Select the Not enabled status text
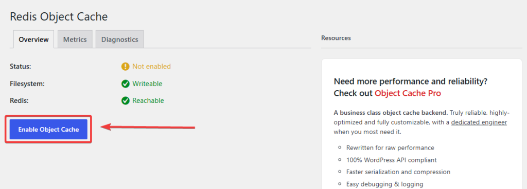 [152, 67]
